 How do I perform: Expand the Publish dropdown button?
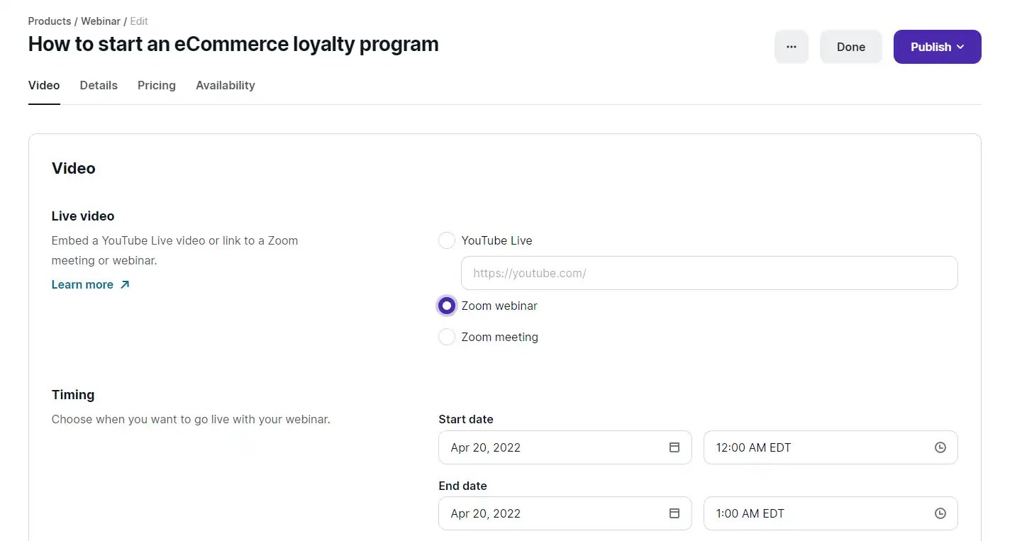(938, 47)
